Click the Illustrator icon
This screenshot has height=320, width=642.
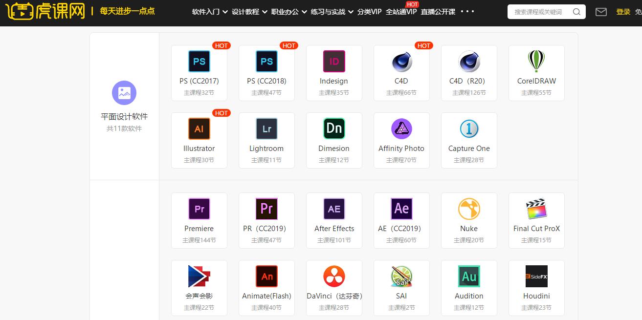pos(199,128)
